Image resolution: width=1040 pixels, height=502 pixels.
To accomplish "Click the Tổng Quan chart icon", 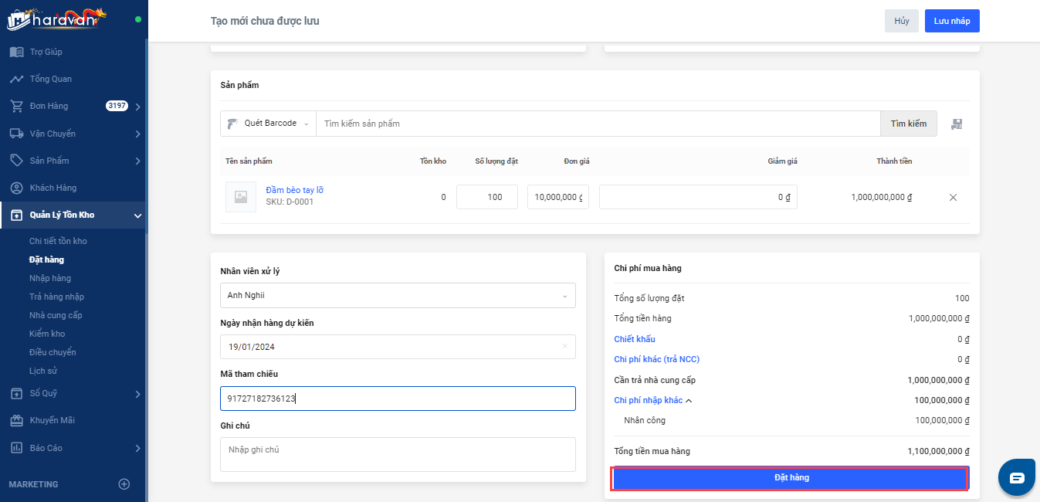I will pyautogui.click(x=16, y=79).
